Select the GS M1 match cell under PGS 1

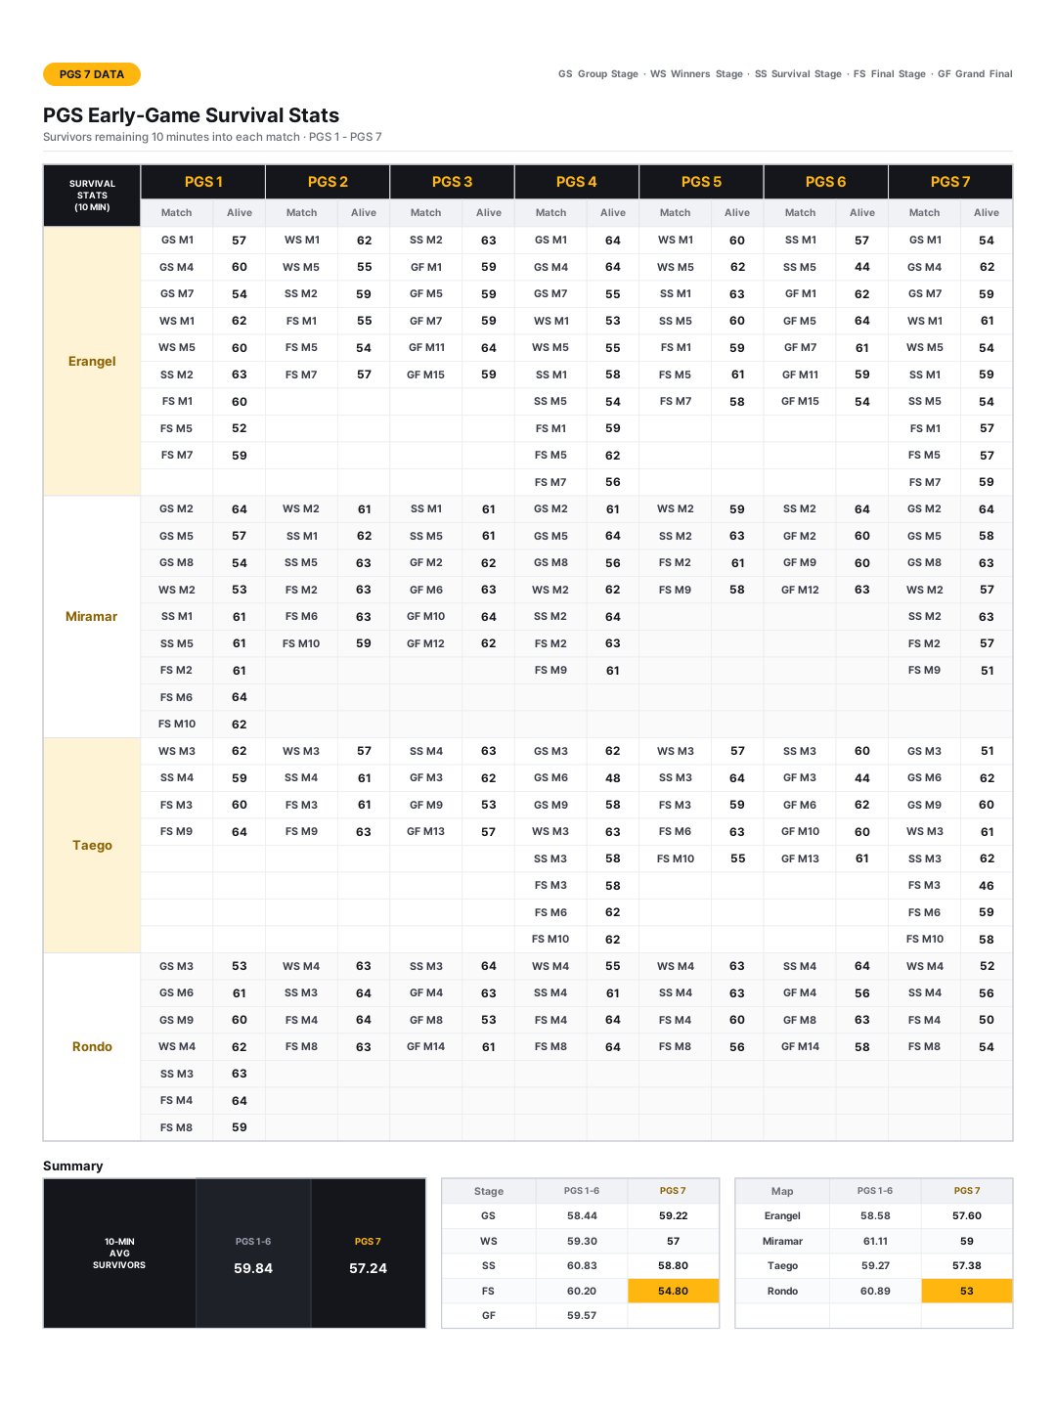click(x=177, y=240)
